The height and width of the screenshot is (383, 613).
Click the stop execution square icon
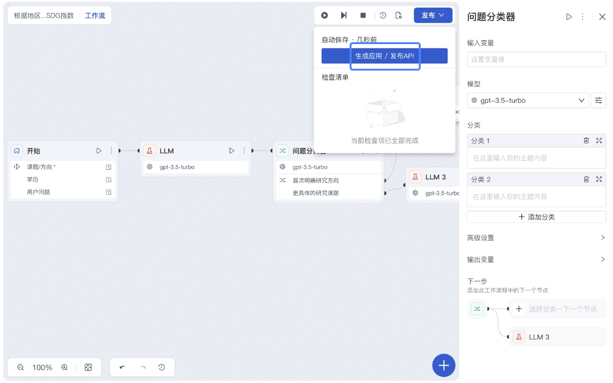pyautogui.click(x=362, y=15)
